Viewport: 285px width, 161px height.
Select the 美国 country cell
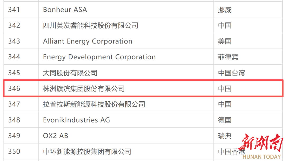pos(225,41)
